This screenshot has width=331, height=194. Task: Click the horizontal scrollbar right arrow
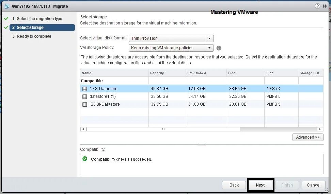(320, 129)
